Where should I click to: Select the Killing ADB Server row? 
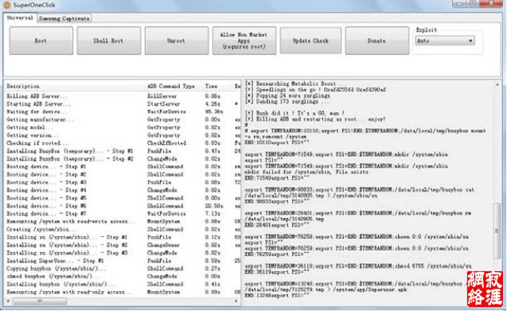123,96
